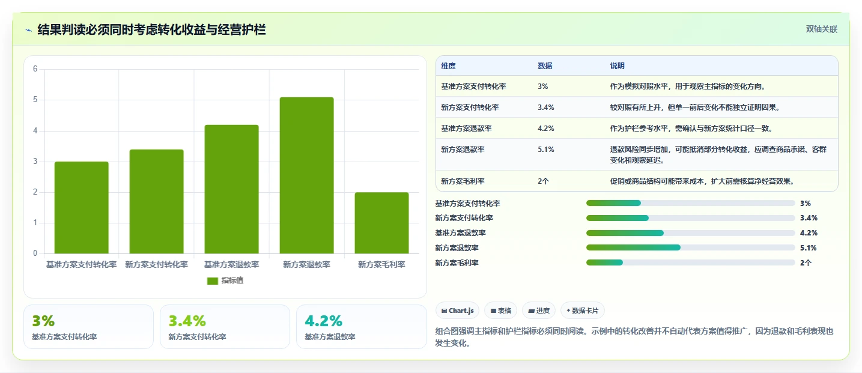Image resolution: width=862 pixels, height=373 pixels.
Task: Click 基准方案退款率 cell in the table
Action: coord(466,129)
